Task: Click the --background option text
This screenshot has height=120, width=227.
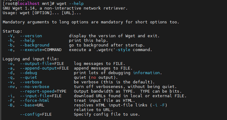Action: [x=35, y=45]
